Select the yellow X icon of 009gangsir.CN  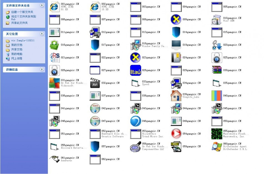pyautogui.click(x=176, y=19)
